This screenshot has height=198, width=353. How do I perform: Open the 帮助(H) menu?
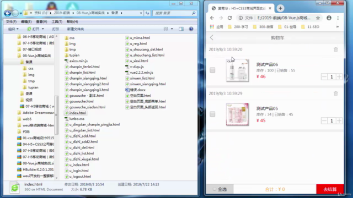[72, 21]
